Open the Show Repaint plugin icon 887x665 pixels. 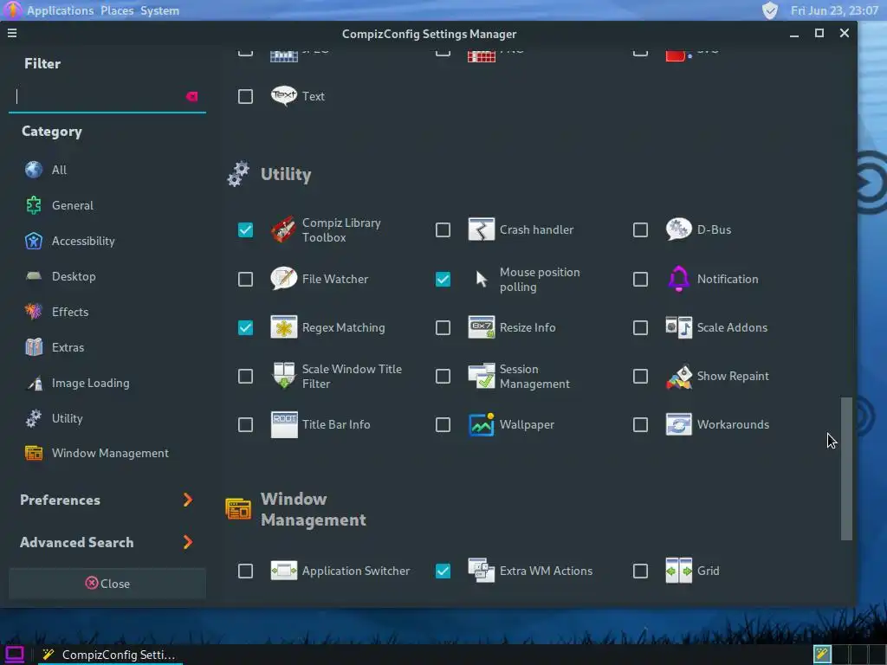coord(678,376)
